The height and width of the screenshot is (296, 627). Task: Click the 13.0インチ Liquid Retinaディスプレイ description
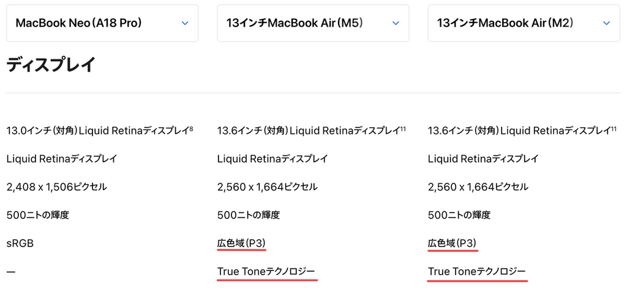pos(97,131)
